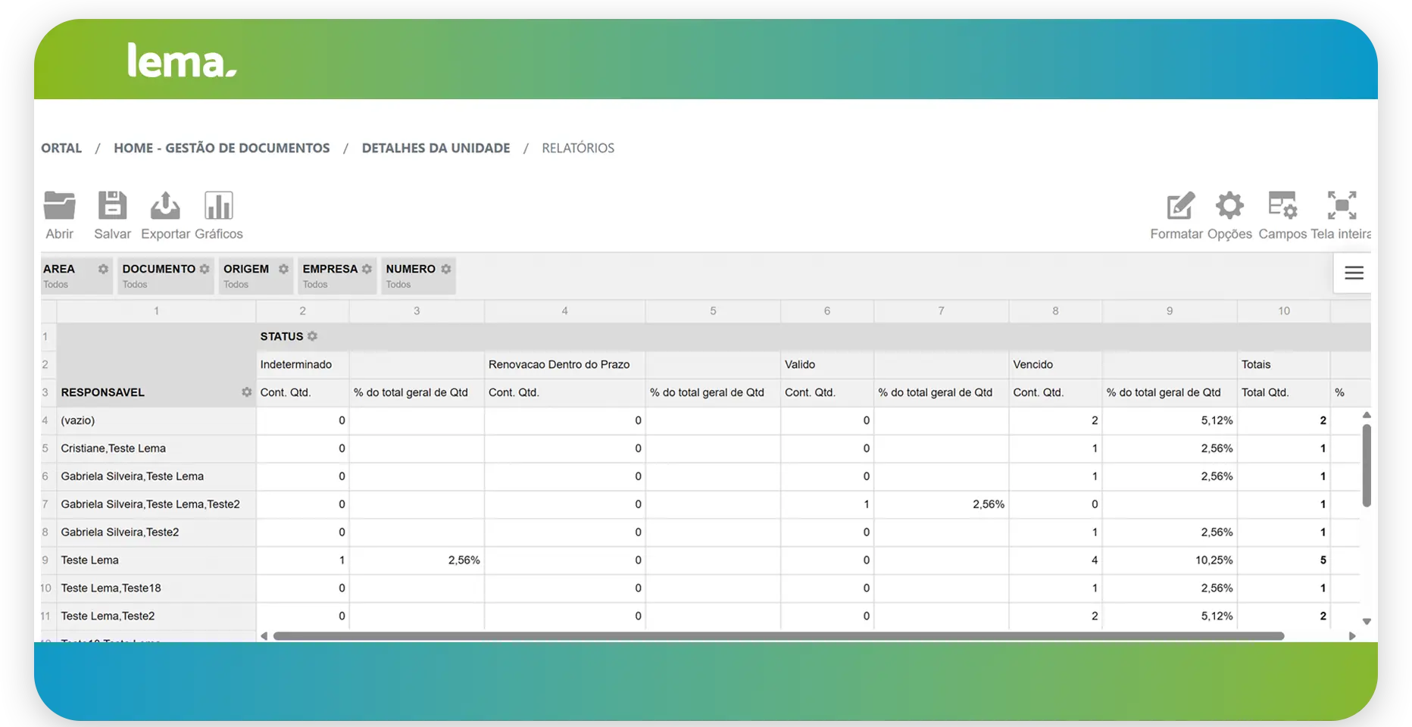
Task: Go to Home - Gestão de Documentos breadcrumb
Action: [221, 148]
